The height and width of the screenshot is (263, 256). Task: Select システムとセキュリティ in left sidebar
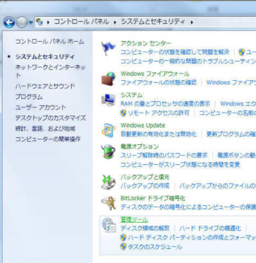45,57
